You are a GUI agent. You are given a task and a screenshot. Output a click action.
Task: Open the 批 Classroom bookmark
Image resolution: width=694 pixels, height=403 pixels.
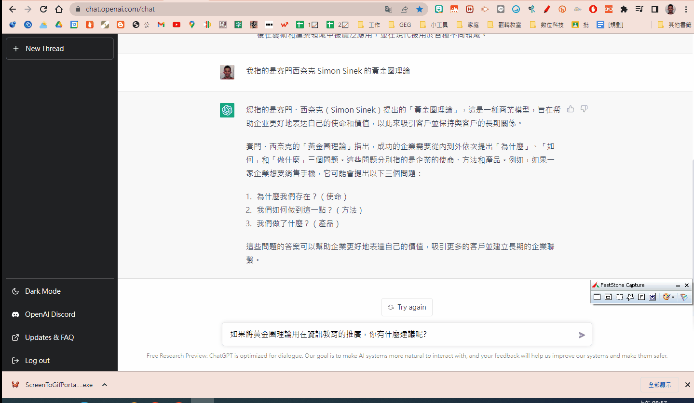pyautogui.click(x=580, y=25)
